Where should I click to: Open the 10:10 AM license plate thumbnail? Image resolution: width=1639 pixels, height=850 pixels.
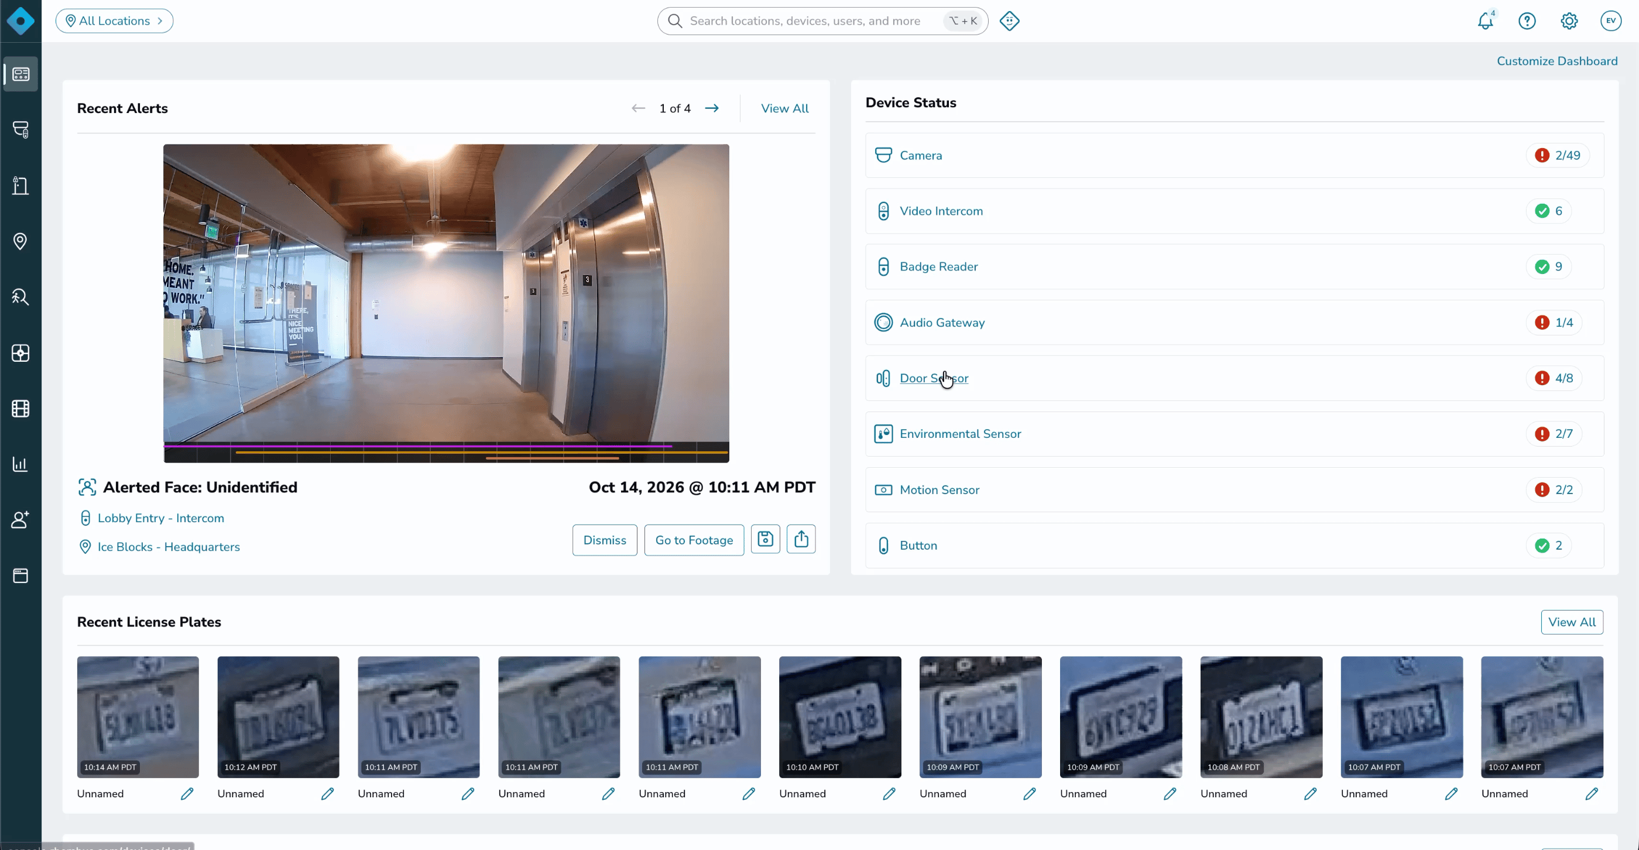tap(840, 717)
